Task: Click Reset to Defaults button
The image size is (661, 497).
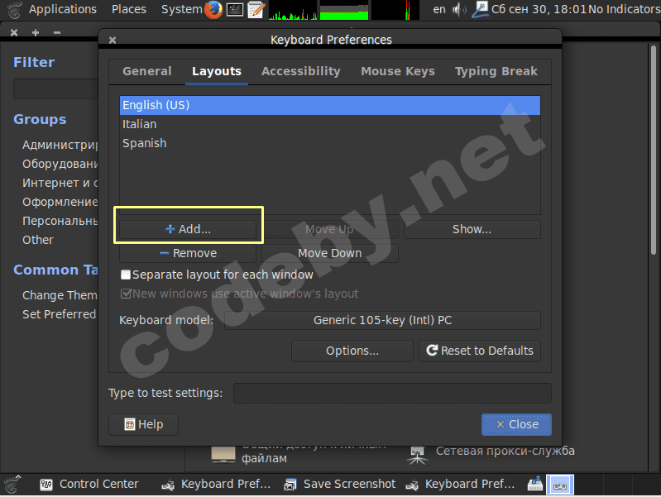Action: [x=480, y=351]
